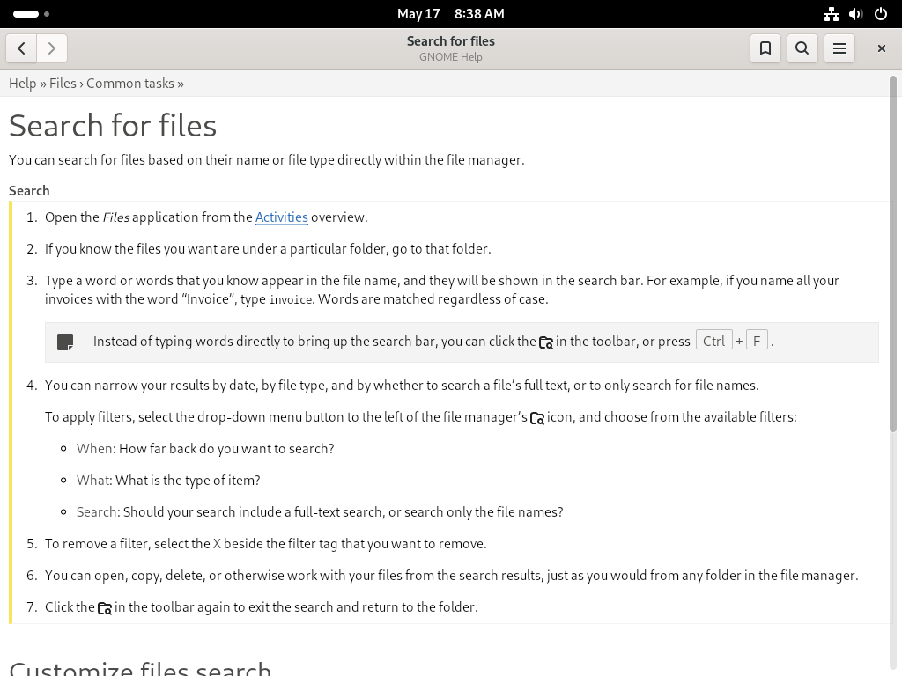Click the note icon in tip box

click(65, 342)
